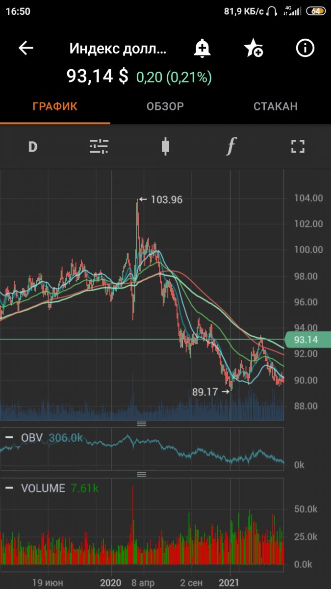The width and height of the screenshot is (331, 589).
Task: Grab the resize handle above OBV panel
Action: [x=142, y=424]
